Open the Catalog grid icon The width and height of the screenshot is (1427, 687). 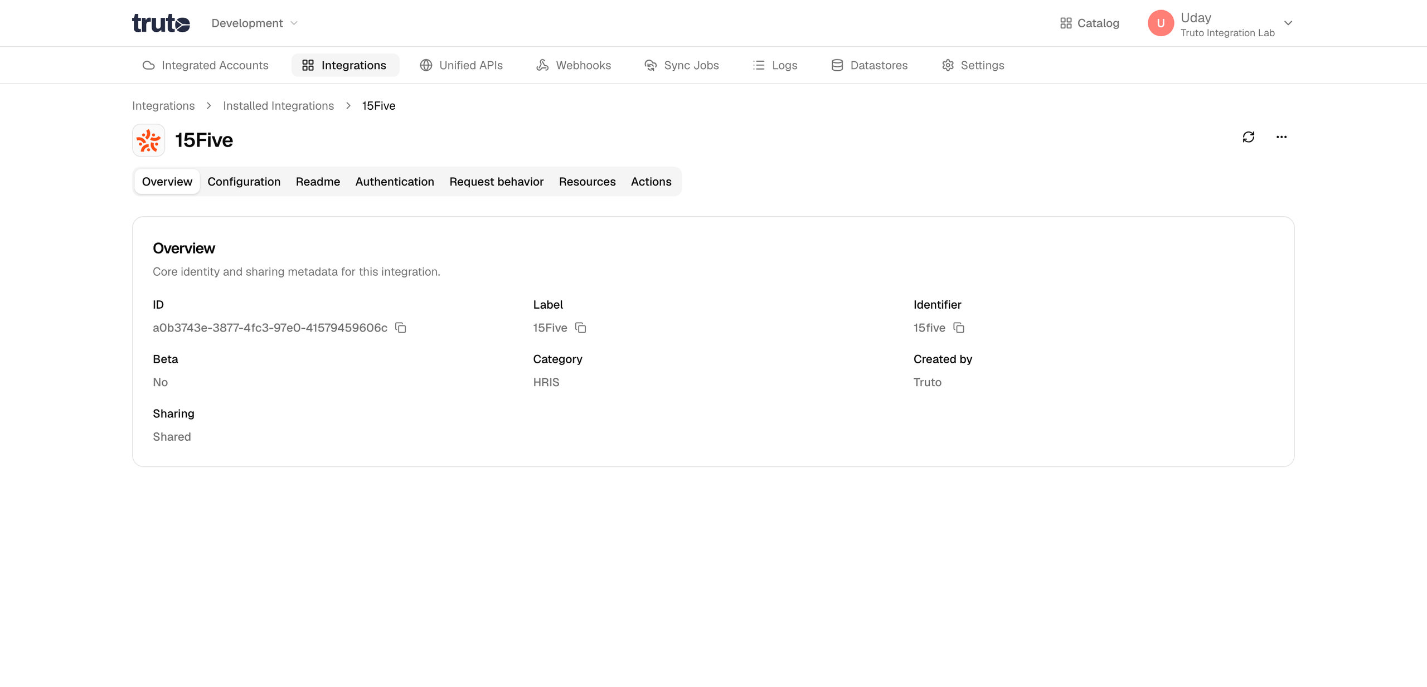(x=1065, y=23)
